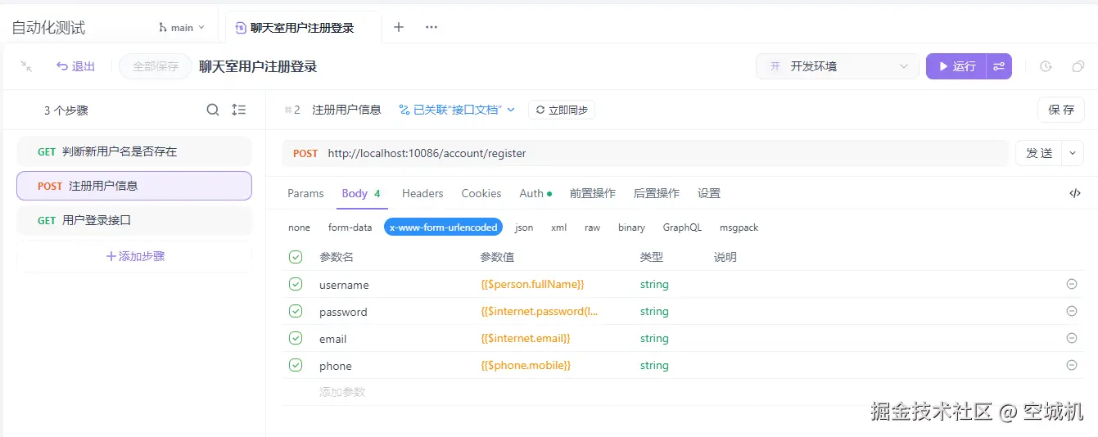Image resolution: width=1098 pixels, height=437 pixels.
Task: Select the GET 判断新用户名是否存在 step
Action: pyautogui.click(x=134, y=151)
